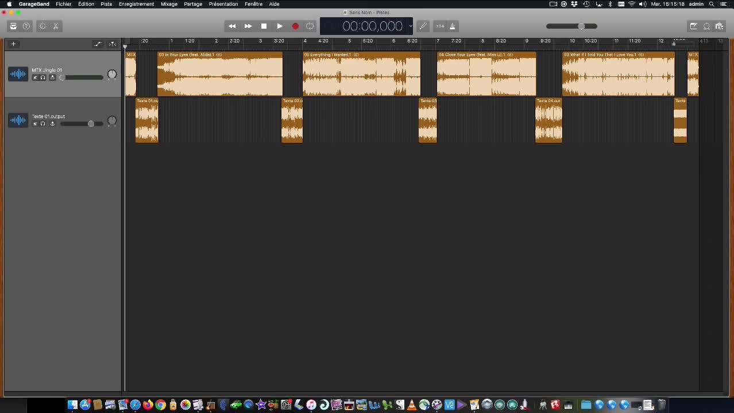Open Quick Help

26,26
